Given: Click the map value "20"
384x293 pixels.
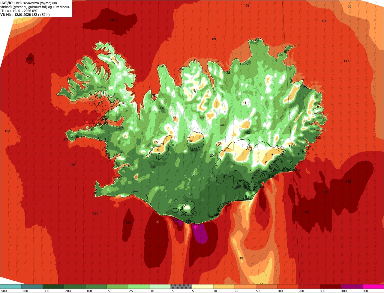Looking at the screenshot, I should tap(212, 156).
